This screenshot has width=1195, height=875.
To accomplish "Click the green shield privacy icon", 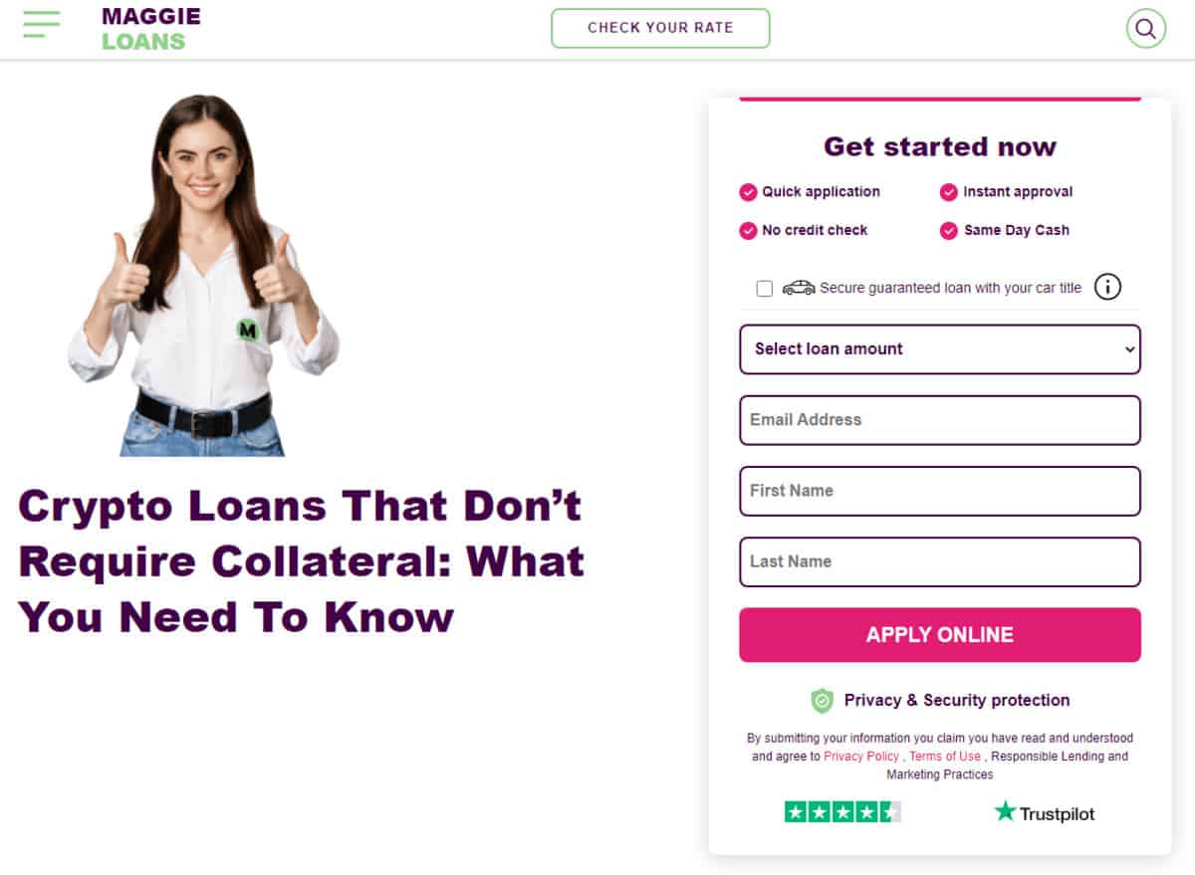I will click(822, 701).
